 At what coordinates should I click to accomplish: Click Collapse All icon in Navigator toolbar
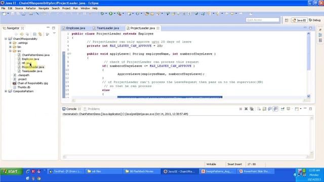click(34, 34)
